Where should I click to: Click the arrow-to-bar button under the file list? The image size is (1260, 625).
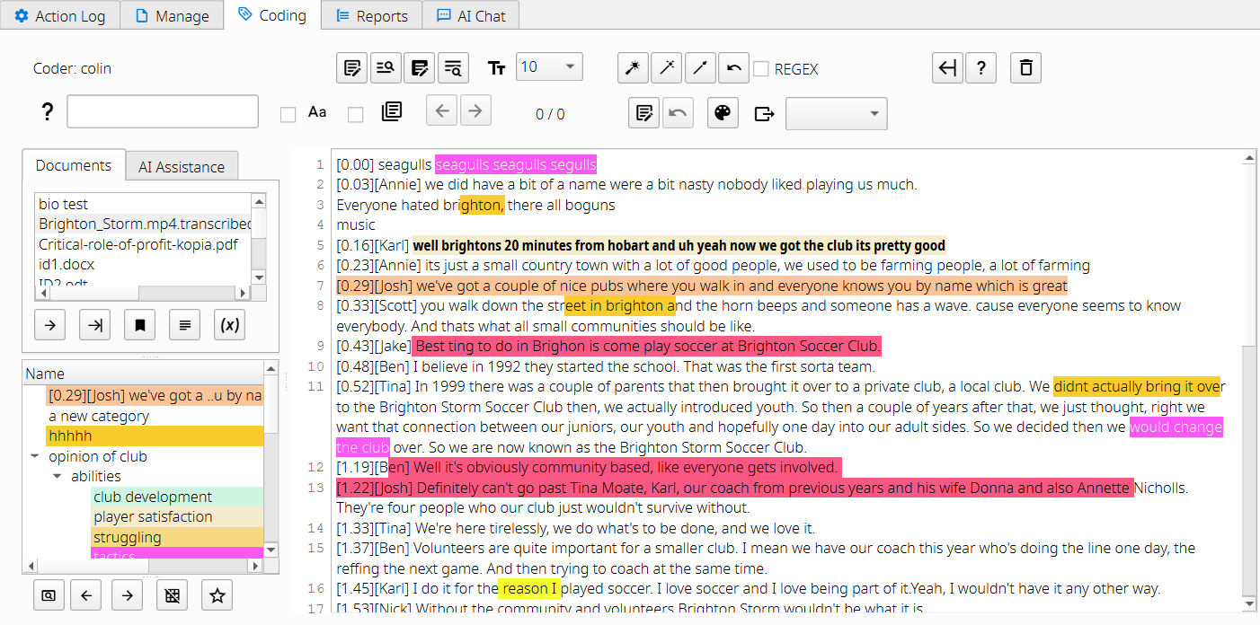click(94, 325)
